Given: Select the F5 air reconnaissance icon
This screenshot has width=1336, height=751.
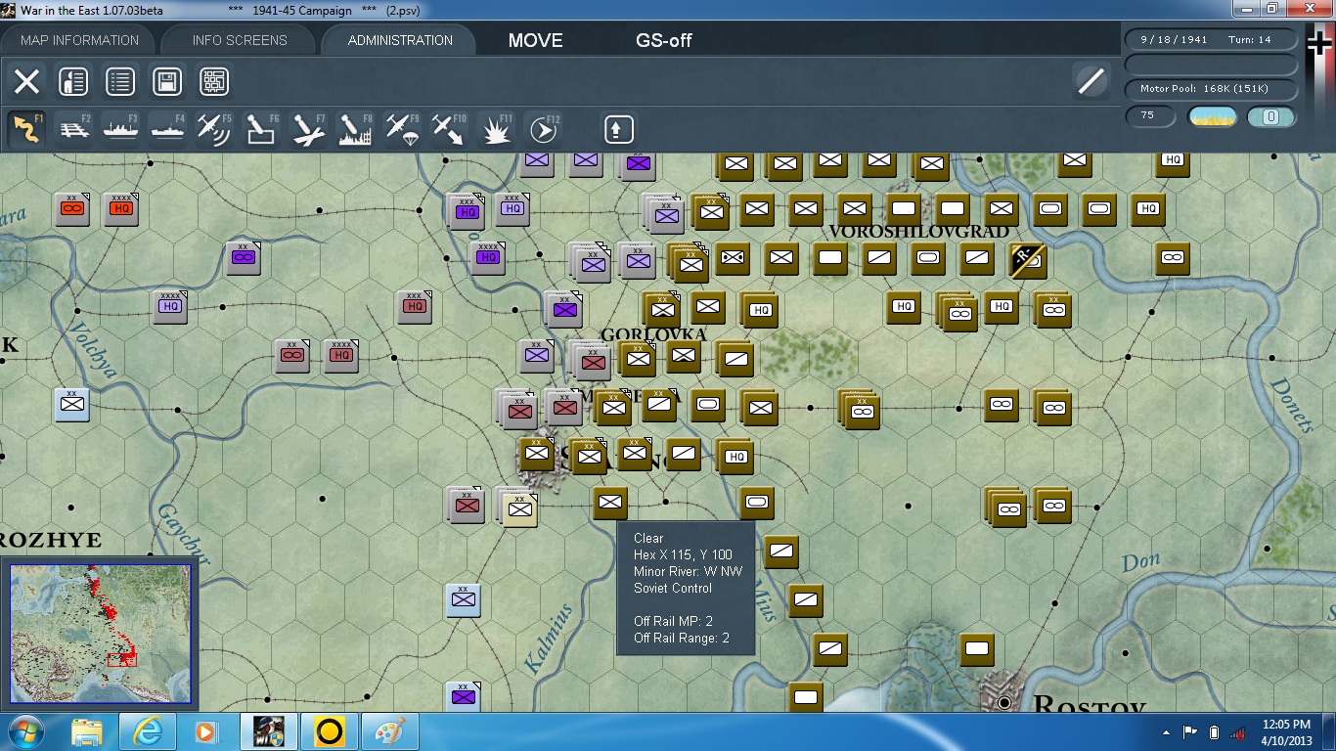Looking at the screenshot, I should 215,129.
